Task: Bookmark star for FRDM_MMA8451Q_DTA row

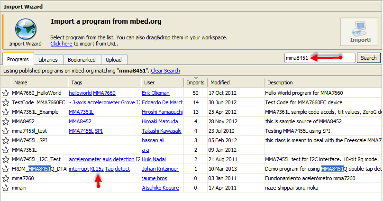Action: tap(6, 169)
